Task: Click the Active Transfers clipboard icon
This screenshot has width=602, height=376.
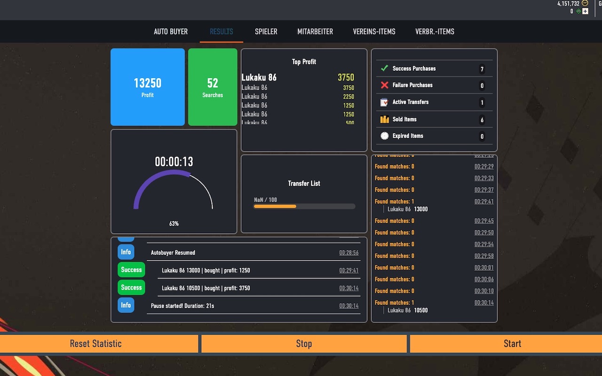Action: click(384, 102)
